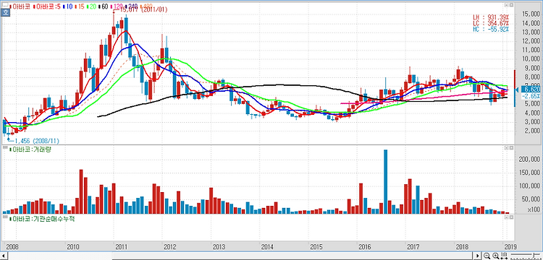The width and height of the screenshot is (543, 260).
Task: Click the LC : 354.67% readout
Action: pos(491,23)
